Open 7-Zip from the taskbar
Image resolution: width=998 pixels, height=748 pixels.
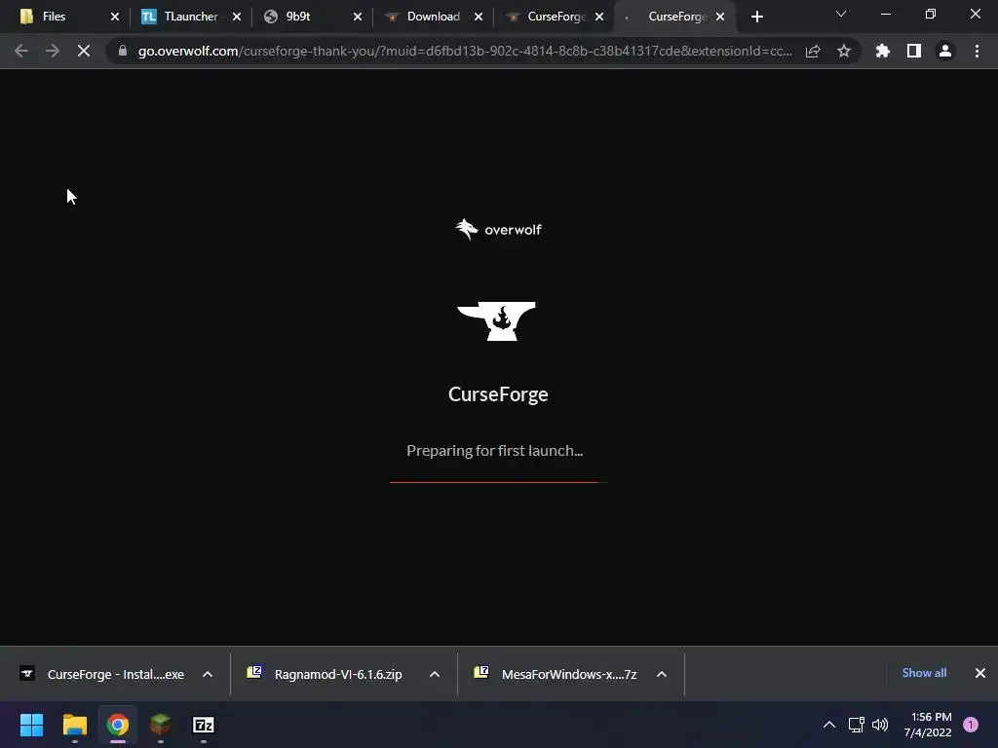tap(204, 725)
